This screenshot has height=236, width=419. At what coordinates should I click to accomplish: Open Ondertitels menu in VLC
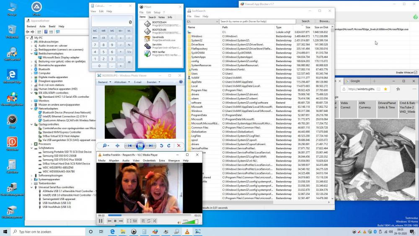coord(149,161)
